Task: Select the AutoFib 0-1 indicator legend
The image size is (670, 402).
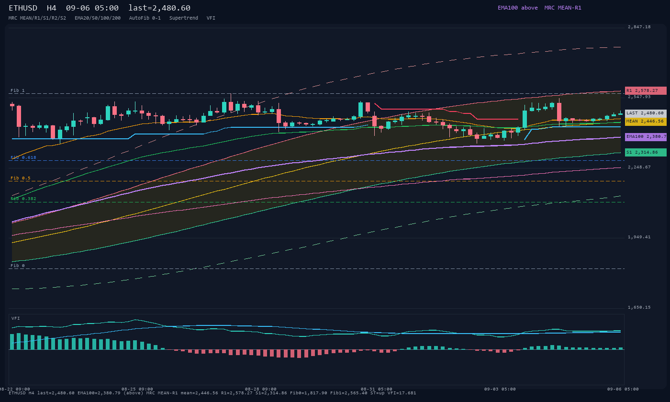Action: point(145,18)
